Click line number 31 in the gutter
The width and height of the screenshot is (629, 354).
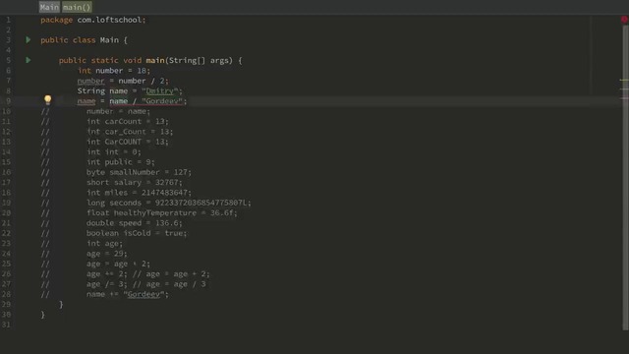pos(7,324)
